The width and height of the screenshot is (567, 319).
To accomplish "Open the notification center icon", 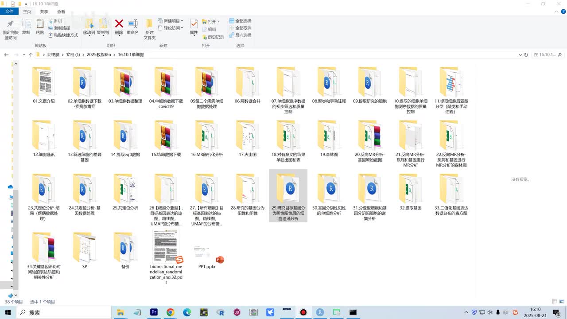I will pyautogui.click(x=557, y=312).
